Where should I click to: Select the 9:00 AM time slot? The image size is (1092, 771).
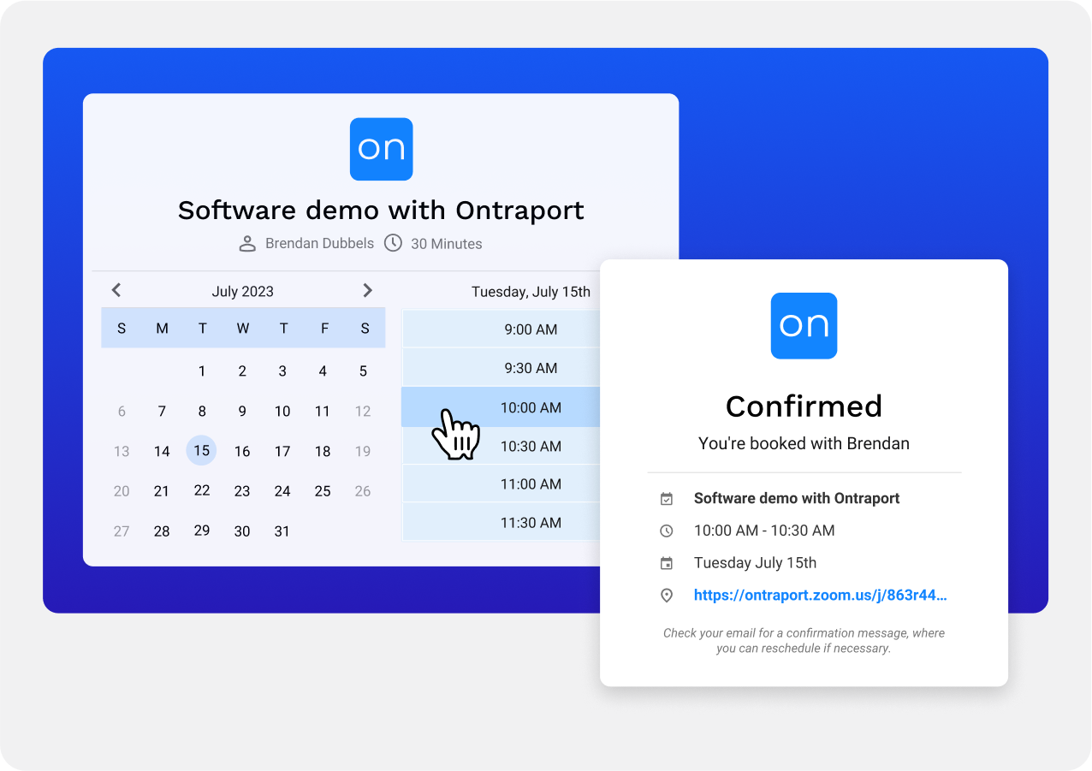coord(501,329)
